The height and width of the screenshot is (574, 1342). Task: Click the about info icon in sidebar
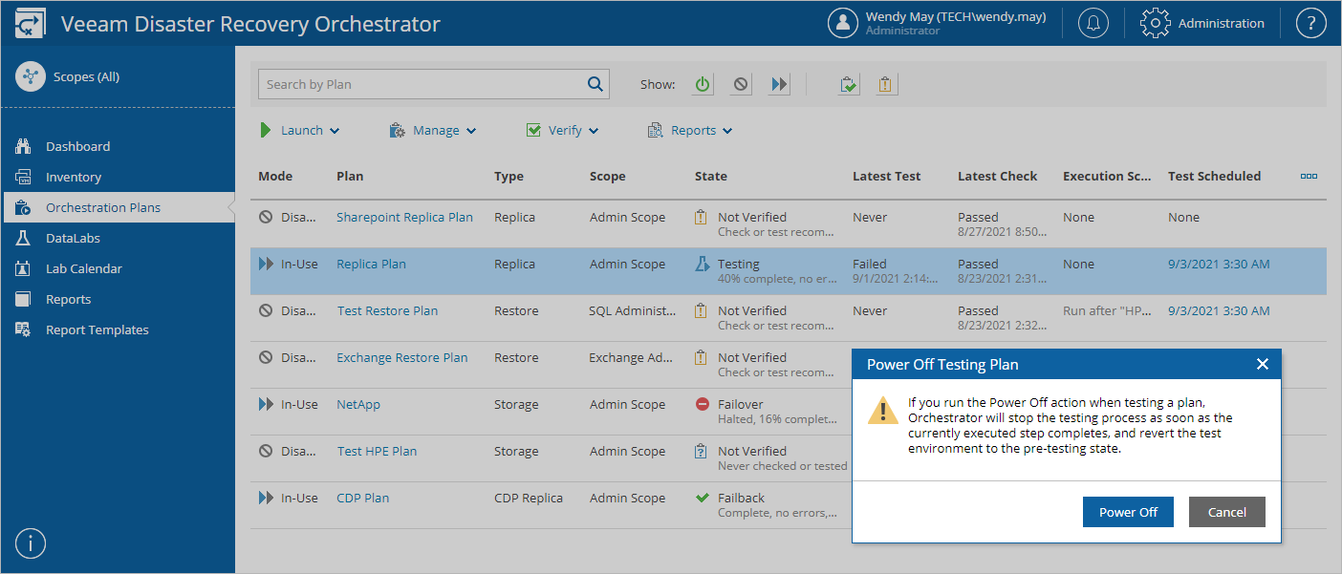click(31, 543)
